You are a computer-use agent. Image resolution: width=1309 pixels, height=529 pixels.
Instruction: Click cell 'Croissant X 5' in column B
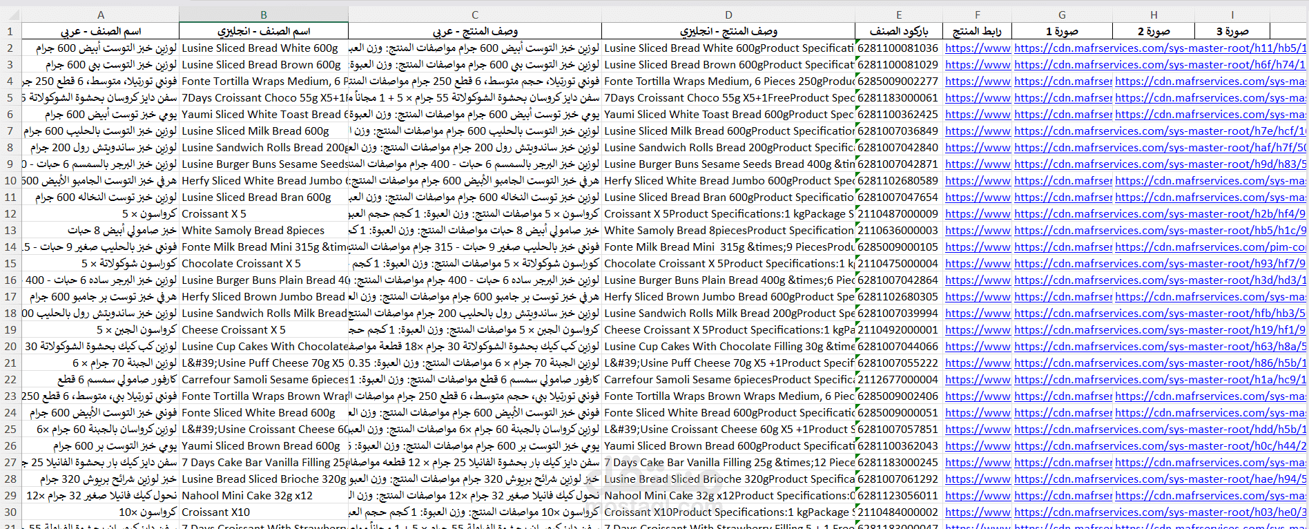[x=264, y=213]
